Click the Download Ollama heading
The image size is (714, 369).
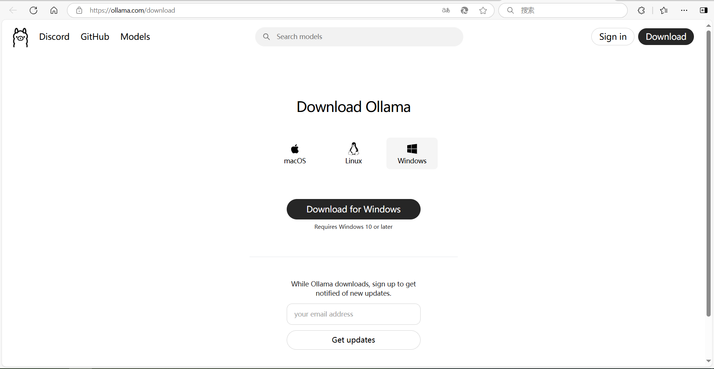(x=353, y=107)
